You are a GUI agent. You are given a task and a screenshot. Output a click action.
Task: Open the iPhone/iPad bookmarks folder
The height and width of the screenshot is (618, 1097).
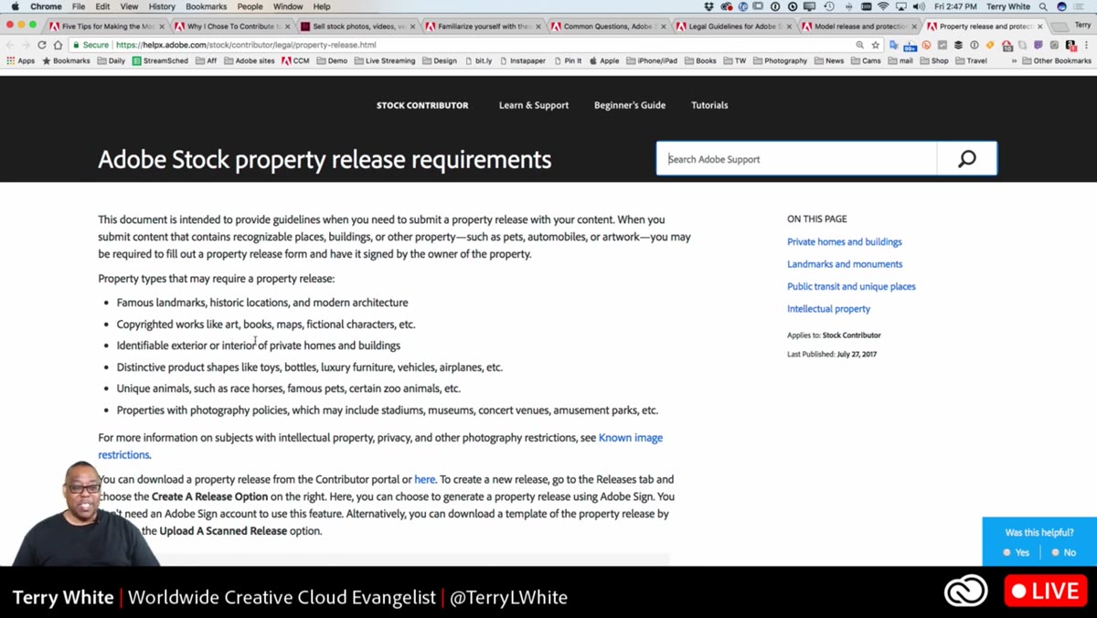pos(651,61)
